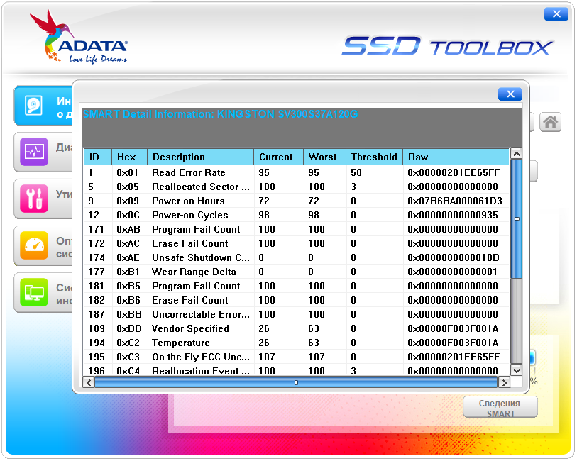Click the horizontal scrollbar thumb
The width and height of the screenshot is (577, 461).
click(296, 383)
